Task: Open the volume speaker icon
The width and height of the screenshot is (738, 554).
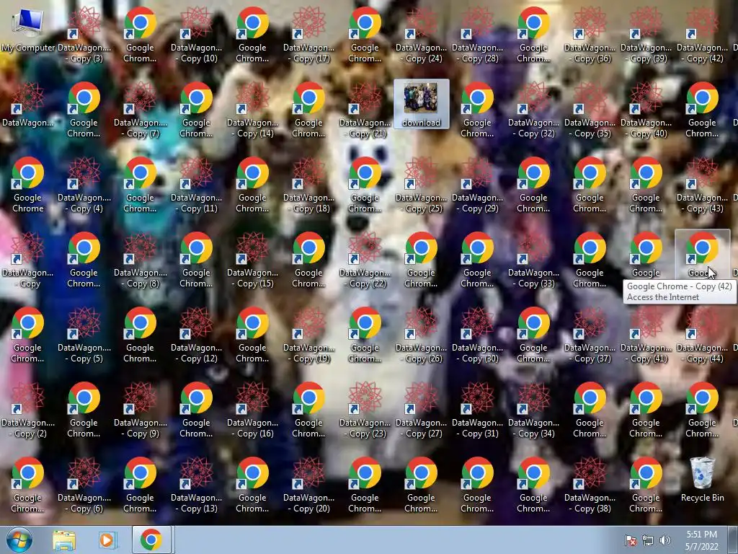Action: 664,540
